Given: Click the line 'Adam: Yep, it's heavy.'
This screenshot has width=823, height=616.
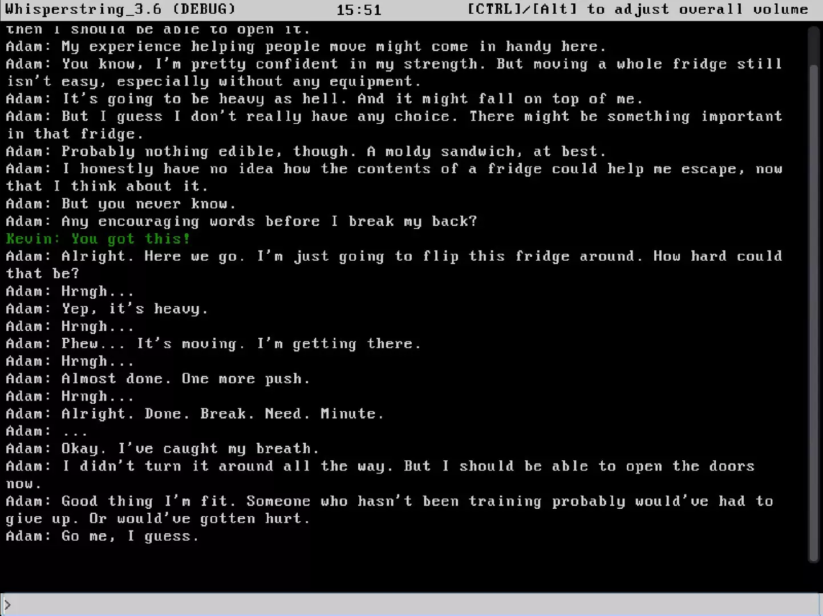Looking at the screenshot, I should pos(107,309).
